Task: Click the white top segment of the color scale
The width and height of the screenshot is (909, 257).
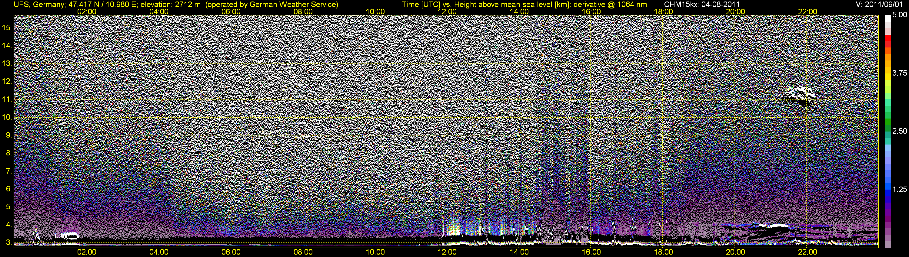Action: [x=888, y=18]
